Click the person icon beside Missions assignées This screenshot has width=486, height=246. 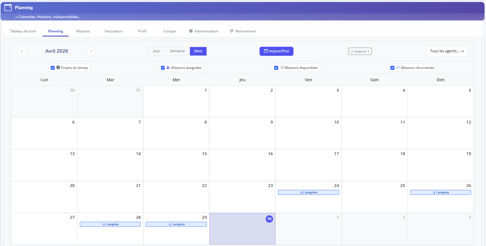pyautogui.click(x=168, y=67)
